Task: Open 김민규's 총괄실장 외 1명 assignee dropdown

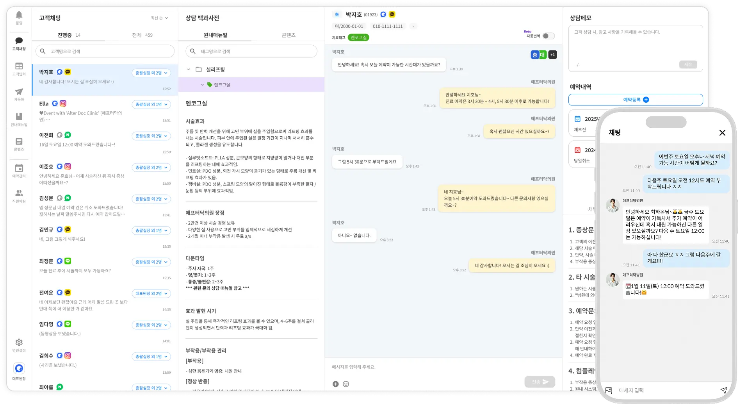Action: pyautogui.click(x=151, y=230)
